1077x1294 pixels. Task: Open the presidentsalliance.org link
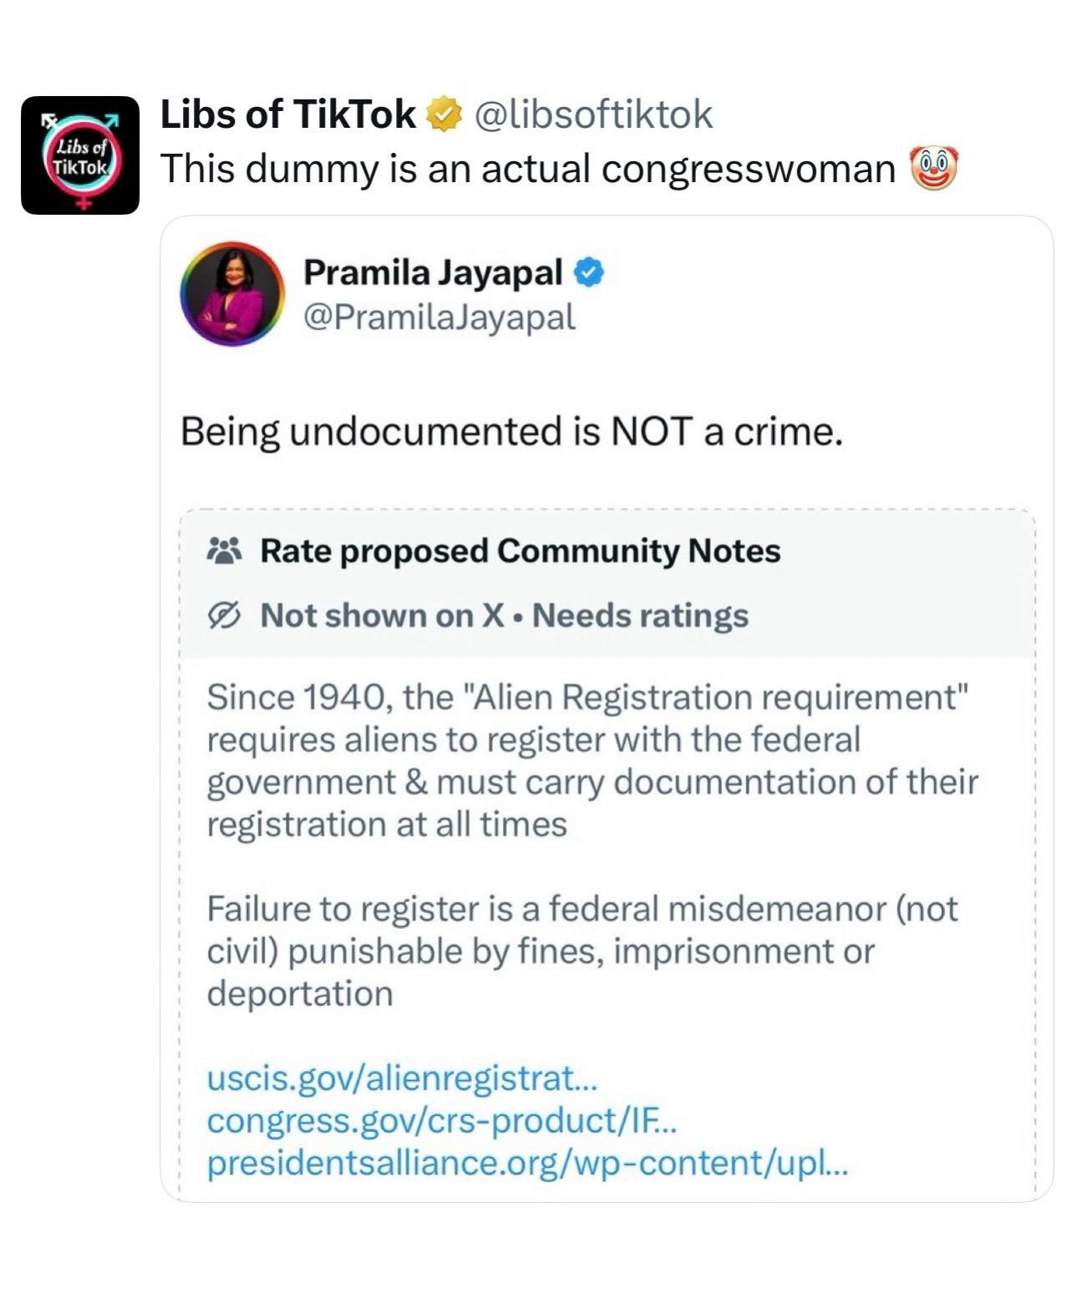pyautogui.click(x=526, y=1163)
